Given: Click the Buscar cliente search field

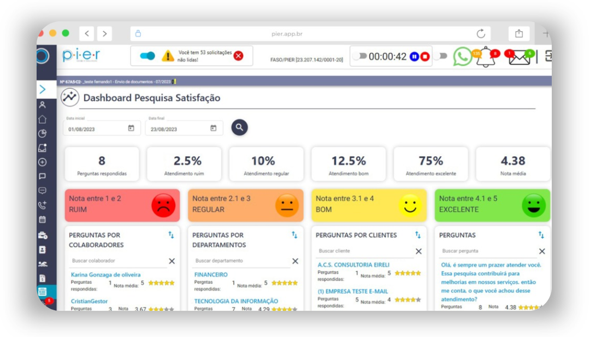Looking at the screenshot, I should (364, 251).
